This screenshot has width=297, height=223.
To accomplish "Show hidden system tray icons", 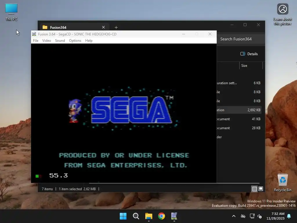I will [x=234, y=216].
